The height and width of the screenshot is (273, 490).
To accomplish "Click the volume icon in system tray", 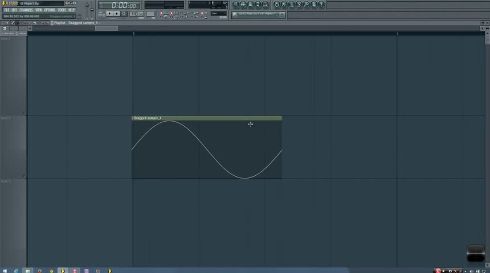I will point(471,271).
